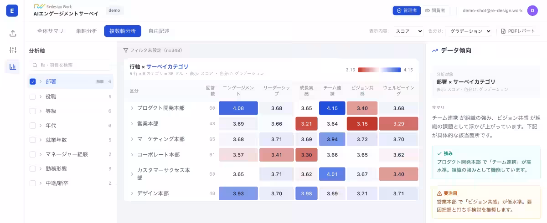Click the 軸・項目を検索 search field
The height and width of the screenshot is (223, 547).
coord(71,65)
